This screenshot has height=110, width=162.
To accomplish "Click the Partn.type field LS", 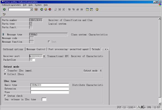I will point(31,24).
